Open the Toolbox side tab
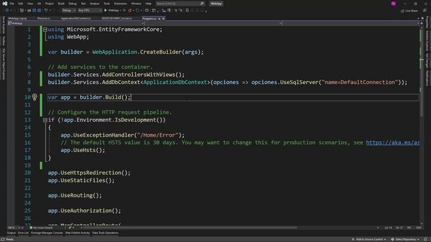Image resolution: width=431 pixels, height=242 pixels. pos(3,41)
